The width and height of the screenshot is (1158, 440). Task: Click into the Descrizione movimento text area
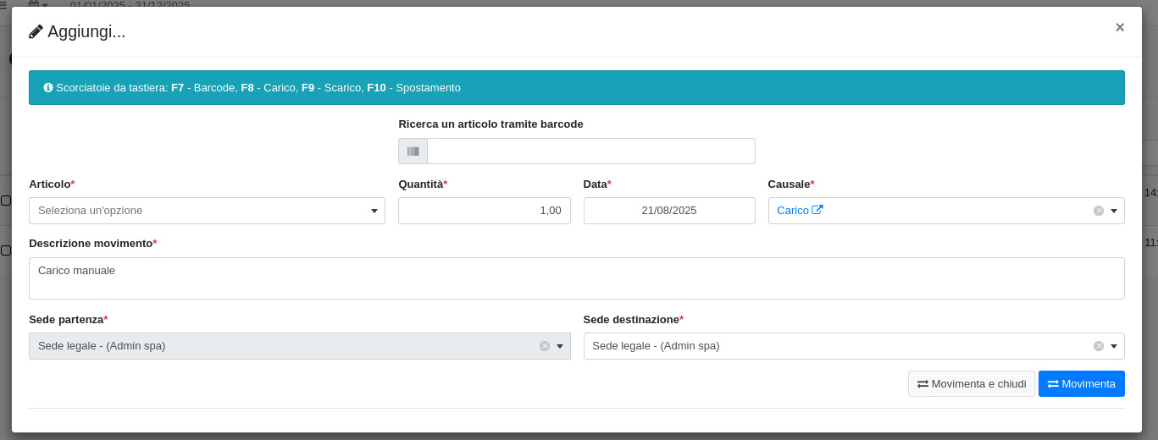(576, 278)
